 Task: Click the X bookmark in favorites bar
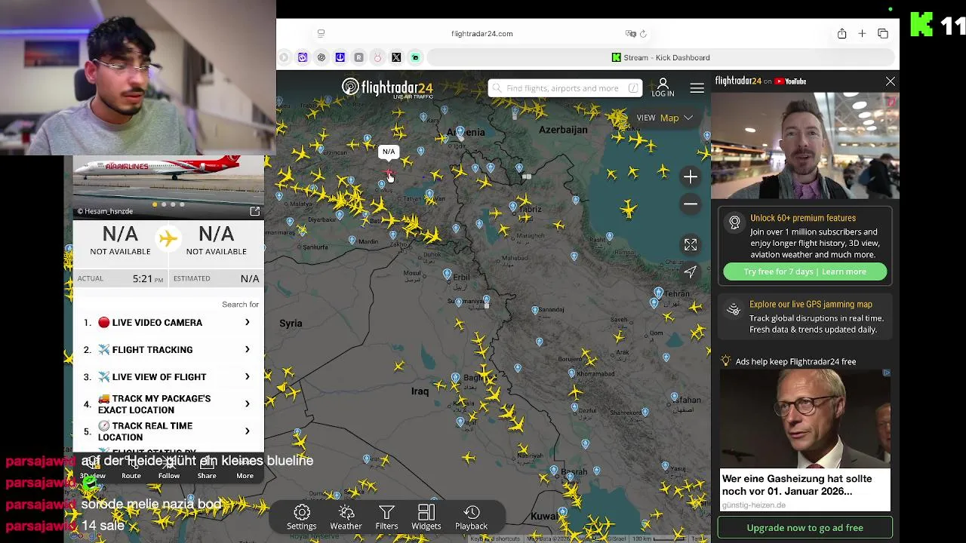pos(396,57)
